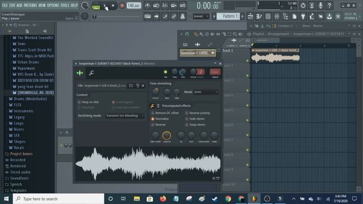
Task: Select the looperman clip in Playlist picker
Action: [x=197, y=53]
